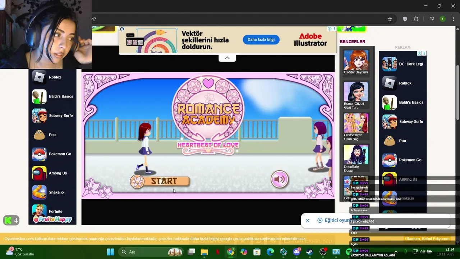Open OBS Studio from the taskbar
This screenshot has width=460, height=259.
pyautogui.click(x=323, y=252)
